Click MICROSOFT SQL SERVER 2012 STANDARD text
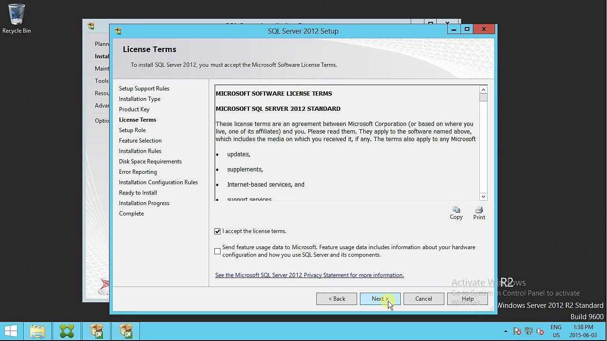Image resolution: width=607 pixels, height=341 pixels. (x=278, y=109)
